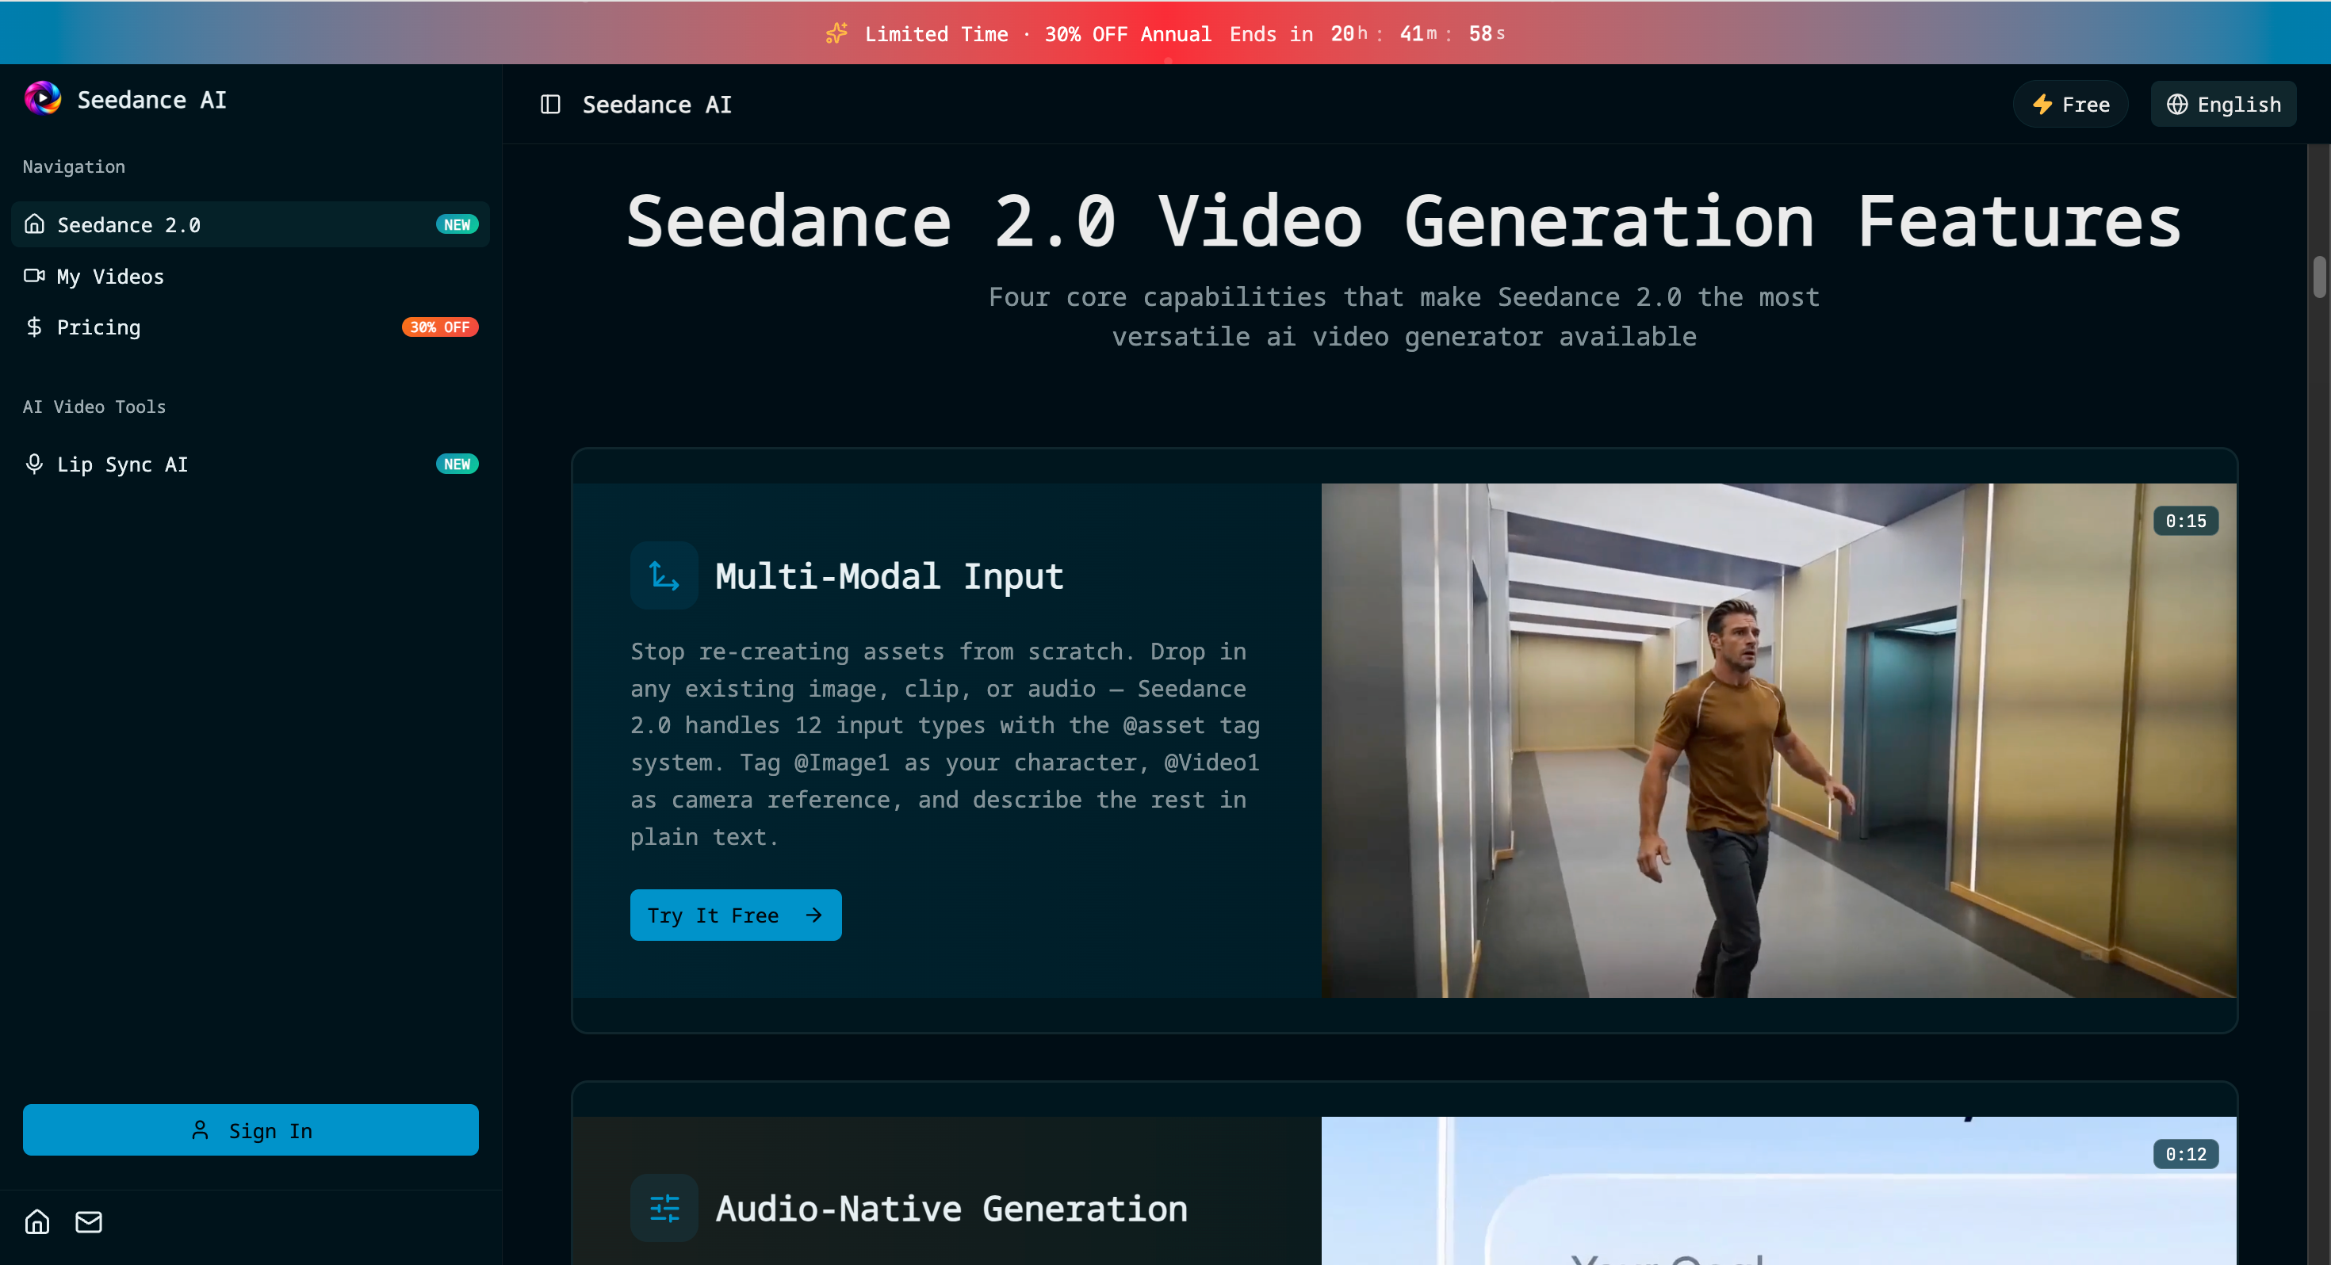Open Lip Sync AI tool

pyautogui.click(x=122, y=464)
